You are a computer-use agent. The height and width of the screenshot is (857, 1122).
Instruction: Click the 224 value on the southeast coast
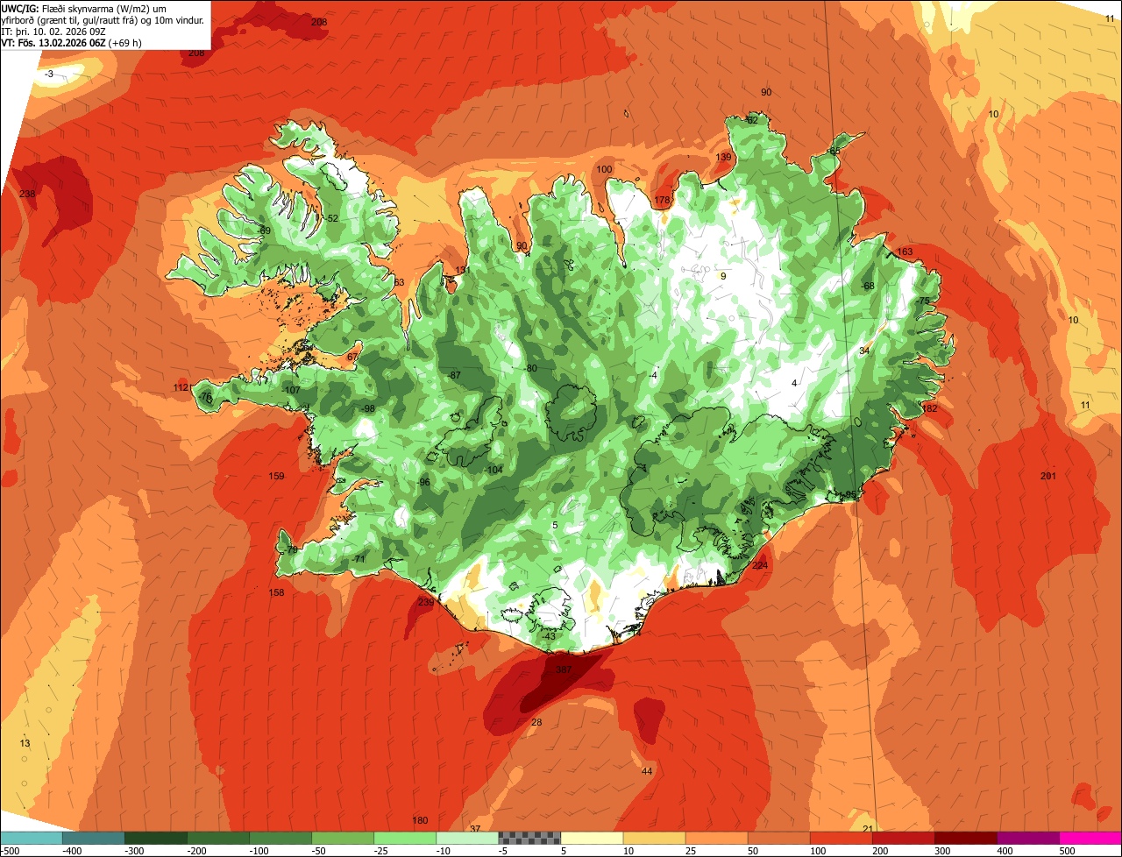point(760,565)
